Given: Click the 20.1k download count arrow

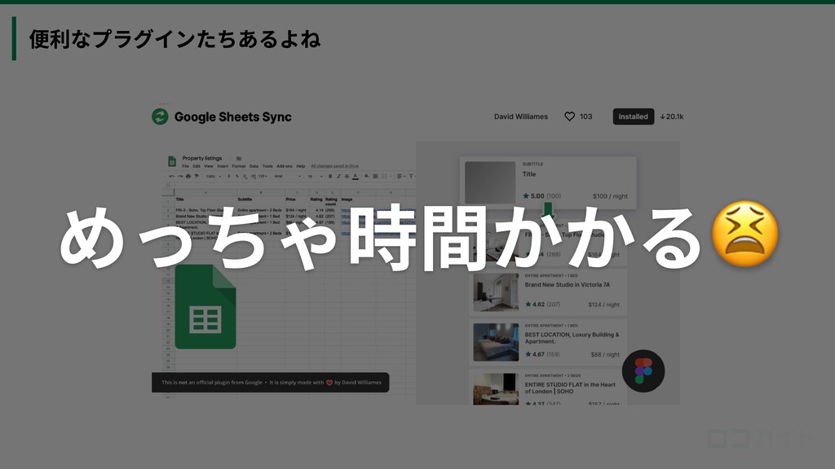Looking at the screenshot, I should pyautogui.click(x=662, y=116).
